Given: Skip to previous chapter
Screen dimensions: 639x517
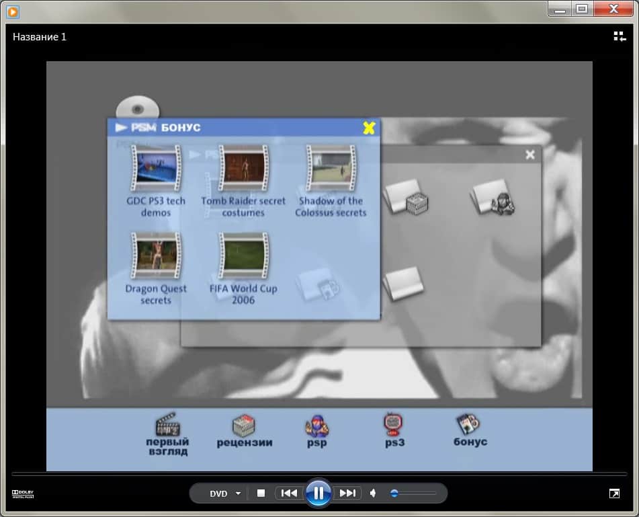Looking at the screenshot, I should 289,493.
